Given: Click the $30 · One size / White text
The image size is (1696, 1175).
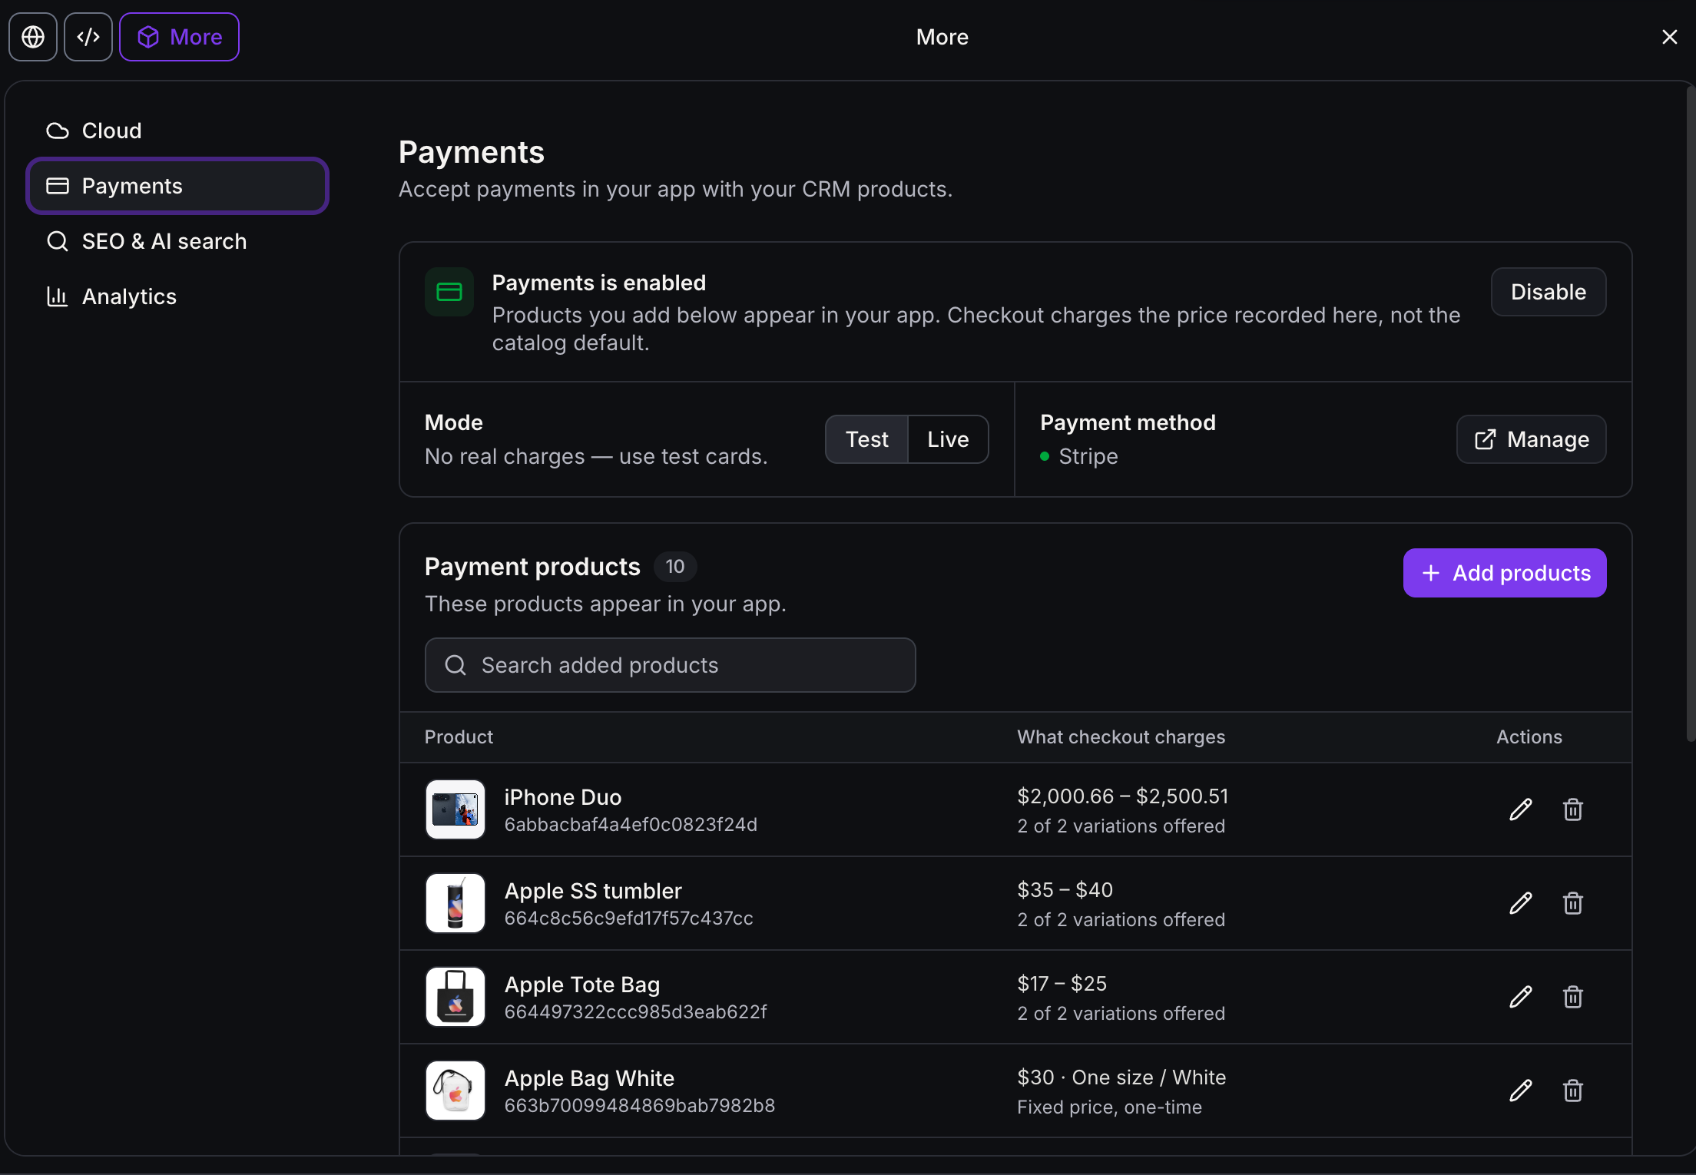Looking at the screenshot, I should 1121,1077.
